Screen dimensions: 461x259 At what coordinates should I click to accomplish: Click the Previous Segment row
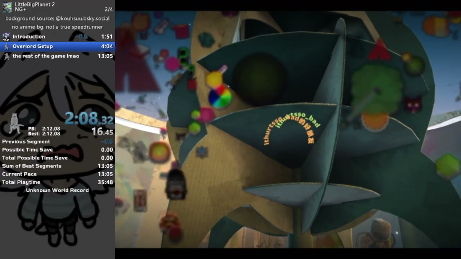[x=58, y=142]
